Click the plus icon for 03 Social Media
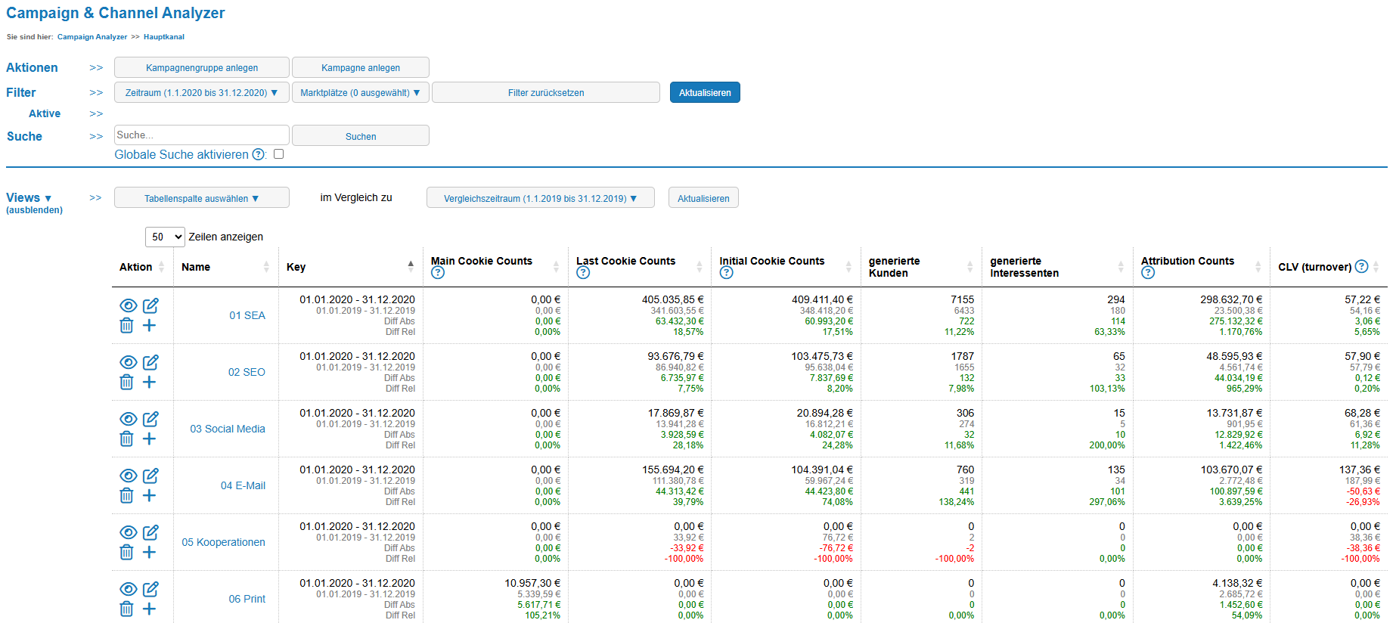 150,439
